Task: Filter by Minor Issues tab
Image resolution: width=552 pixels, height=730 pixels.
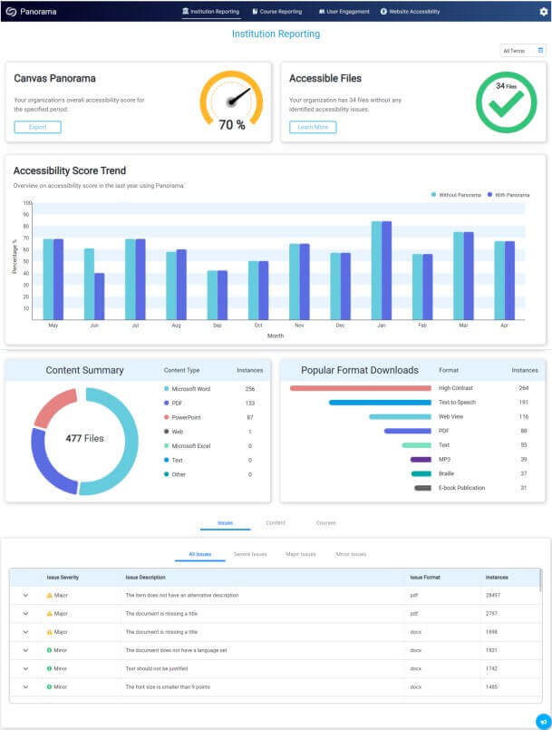Action: click(x=351, y=554)
